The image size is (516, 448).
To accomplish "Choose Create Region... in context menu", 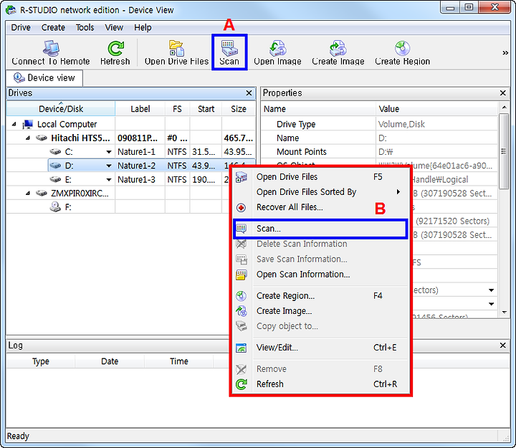I will coord(320,296).
